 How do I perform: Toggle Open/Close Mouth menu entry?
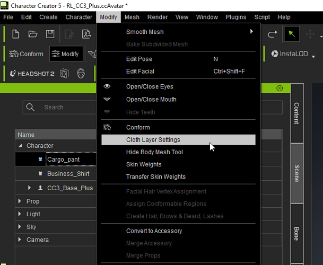click(x=178, y=100)
